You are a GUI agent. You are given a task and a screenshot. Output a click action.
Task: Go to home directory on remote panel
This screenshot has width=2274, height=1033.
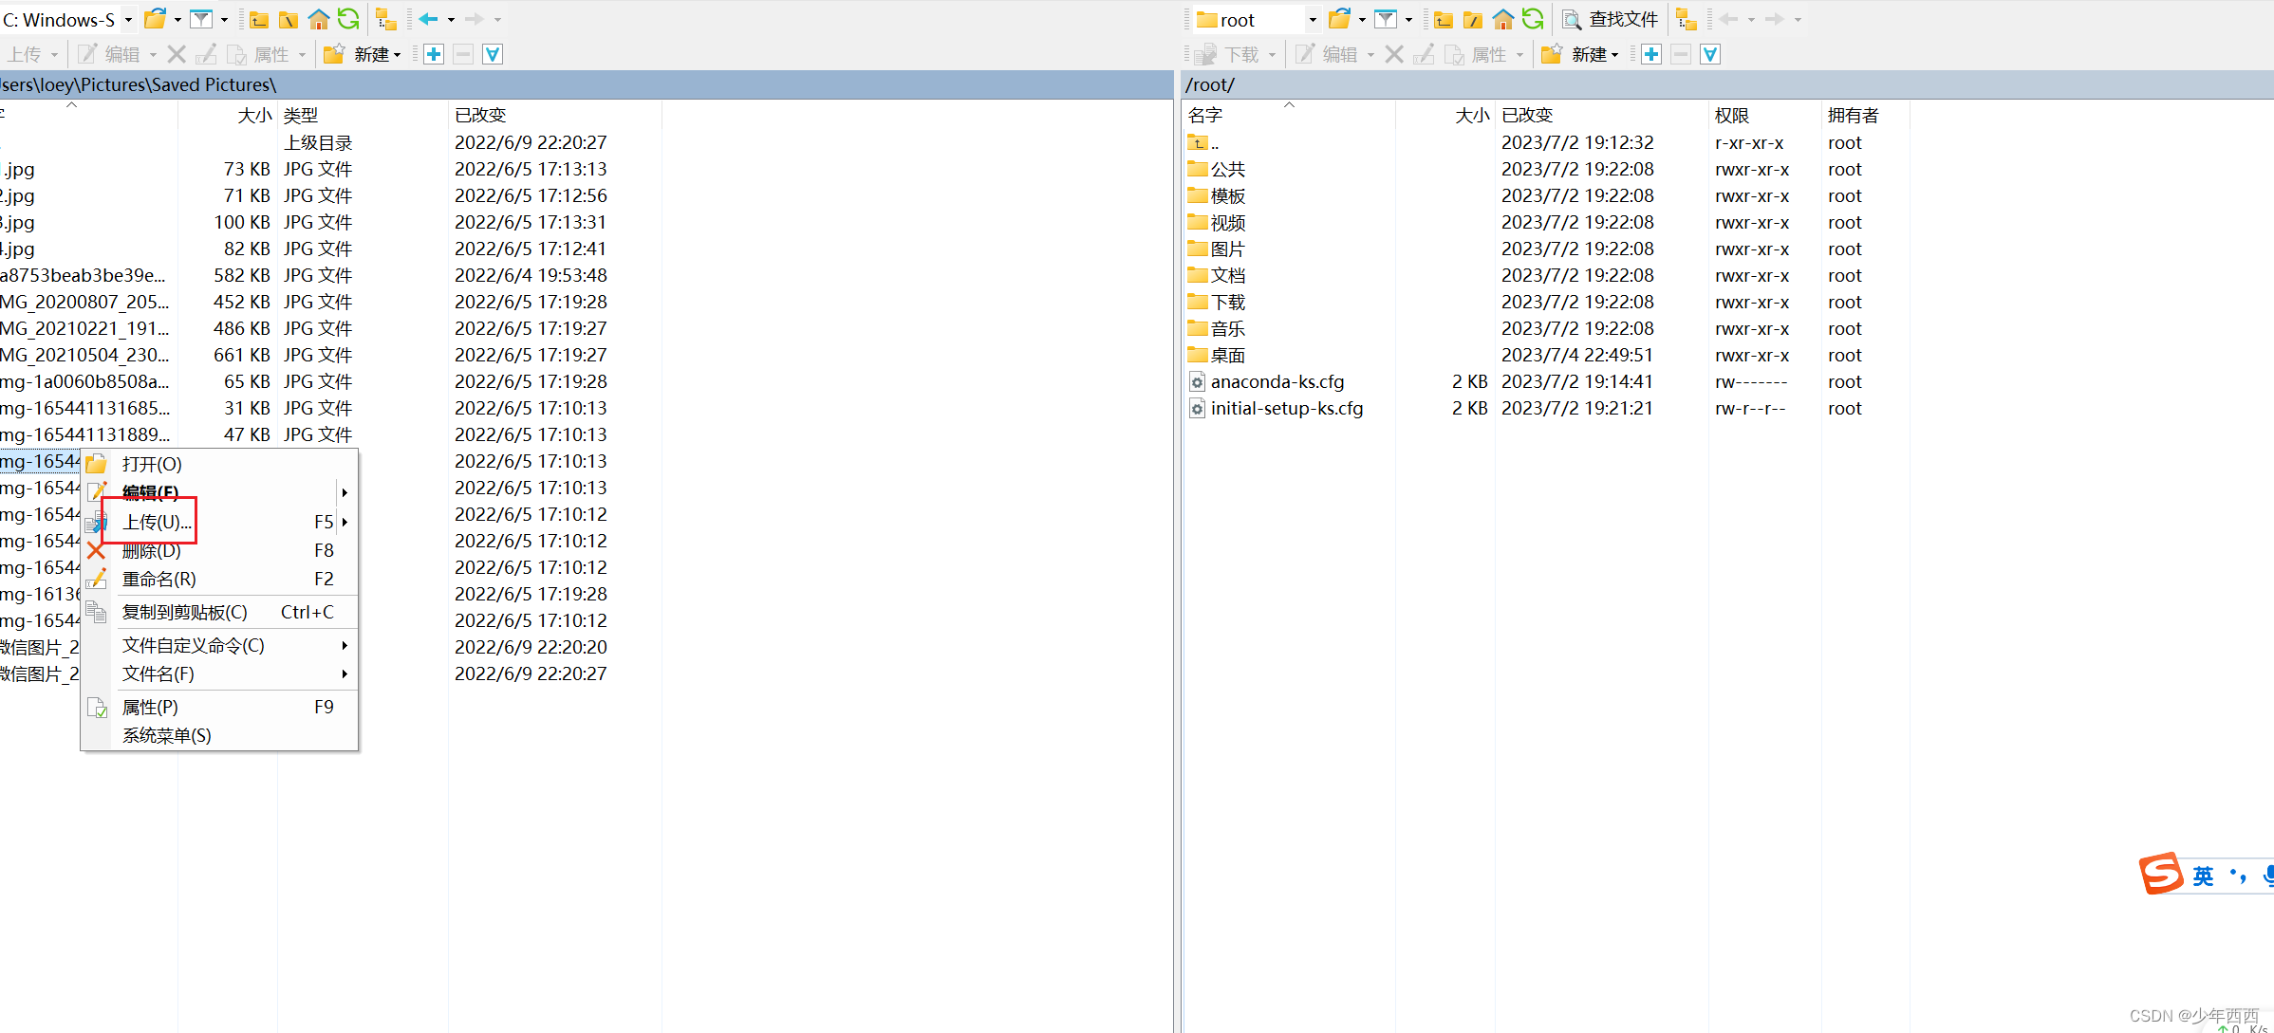1502,19
